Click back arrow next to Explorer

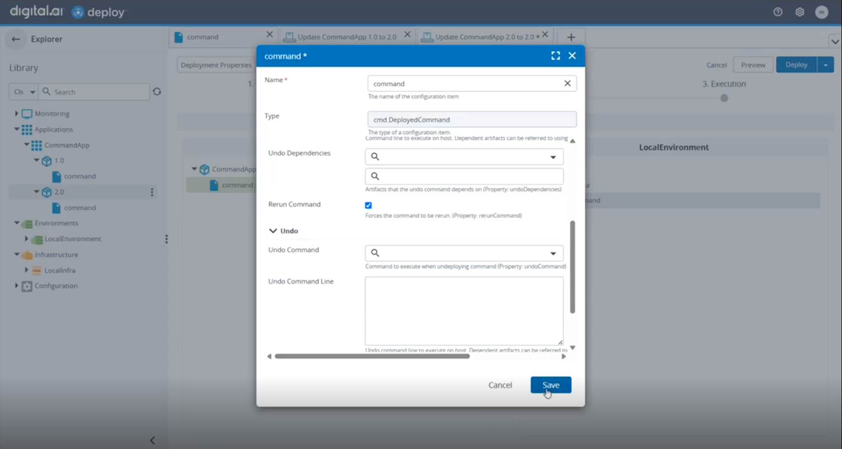pos(16,39)
